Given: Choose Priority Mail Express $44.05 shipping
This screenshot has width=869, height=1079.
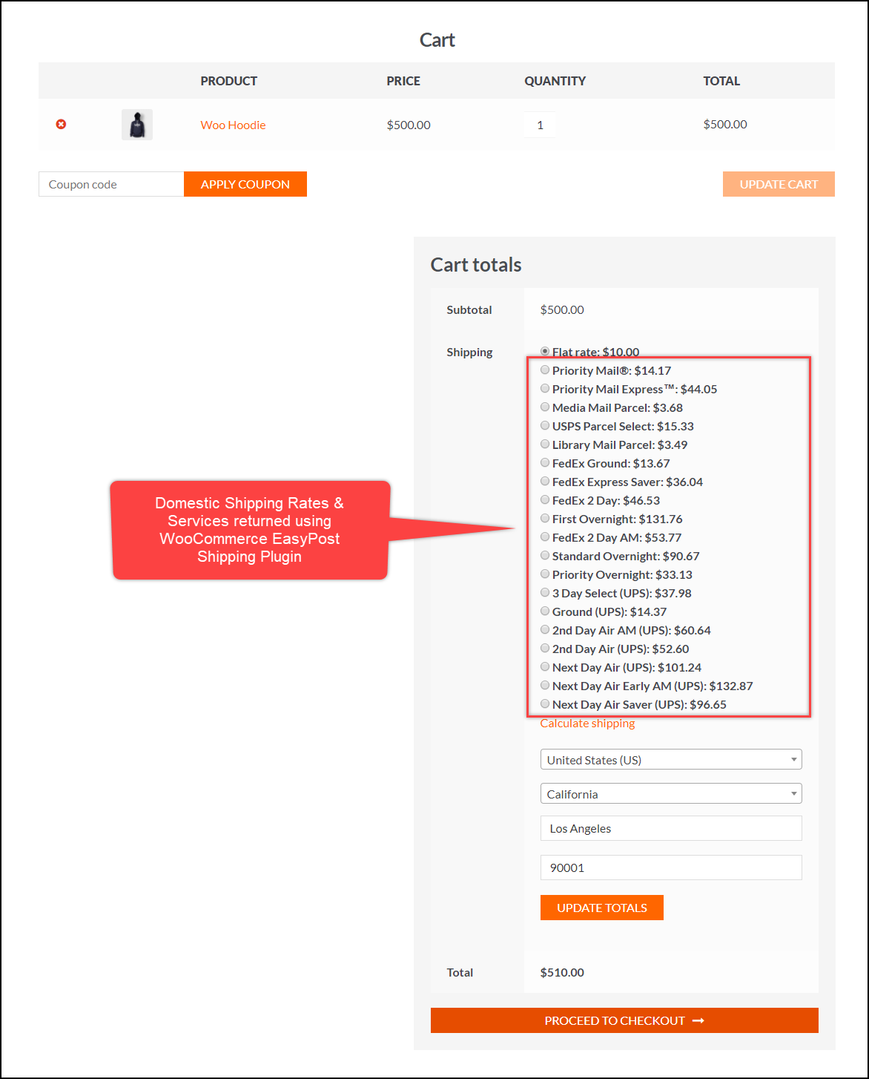Looking at the screenshot, I should click(545, 388).
